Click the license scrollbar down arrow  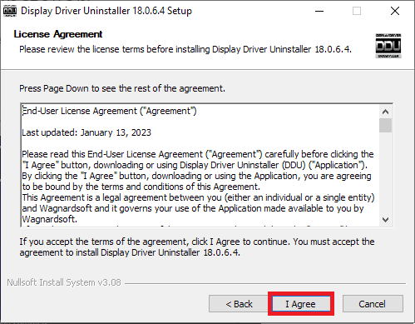click(x=385, y=220)
